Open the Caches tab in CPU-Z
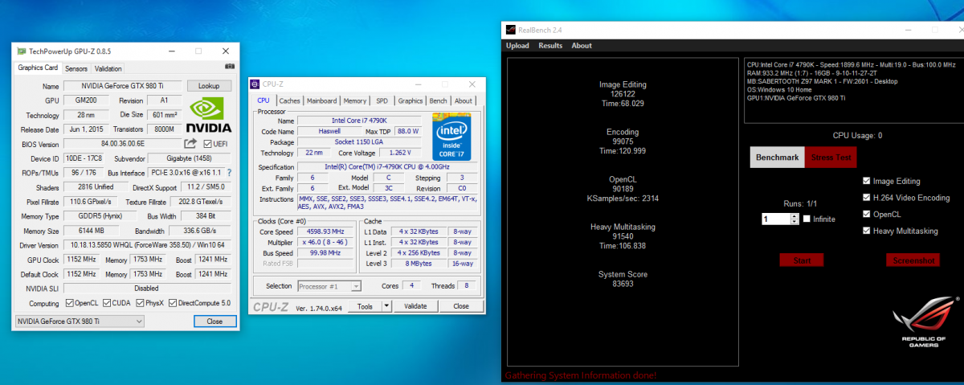 pos(290,100)
